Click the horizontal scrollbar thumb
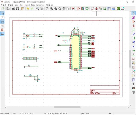136x115 pixels. (67, 107)
